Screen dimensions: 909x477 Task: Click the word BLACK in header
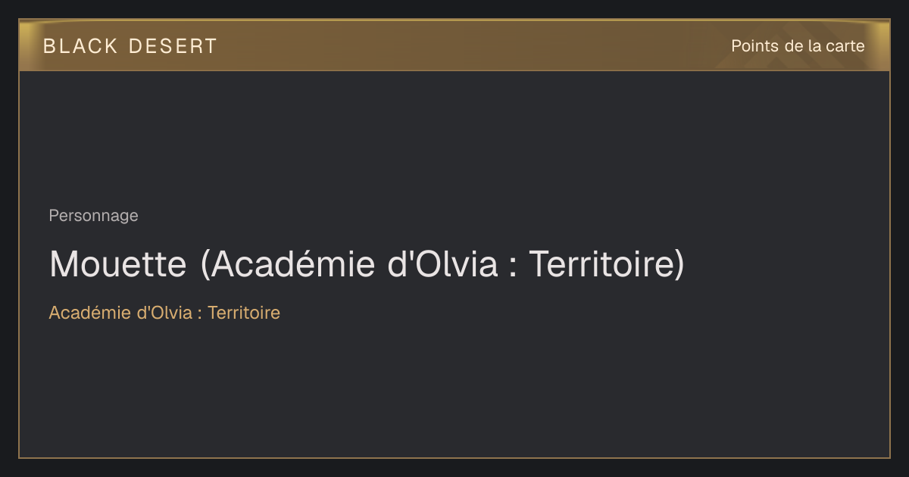[80, 46]
